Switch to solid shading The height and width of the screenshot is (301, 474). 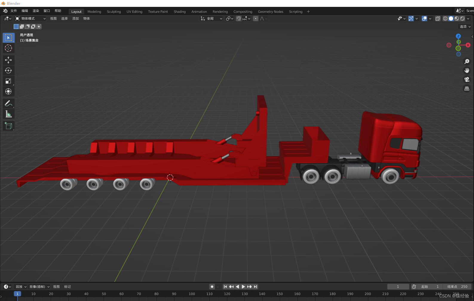(x=451, y=19)
